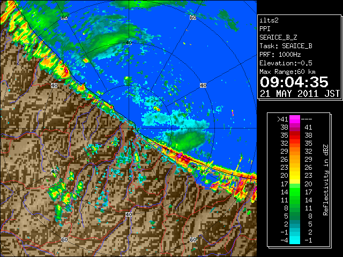Click the 'PPI' scan type label
This screenshot has width=343, height=257.
click(x=265, y=29)
